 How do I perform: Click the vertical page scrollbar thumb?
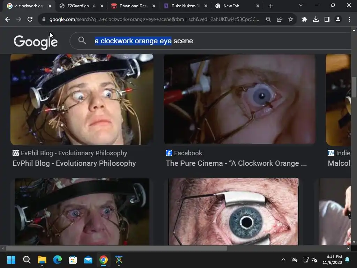354,87
